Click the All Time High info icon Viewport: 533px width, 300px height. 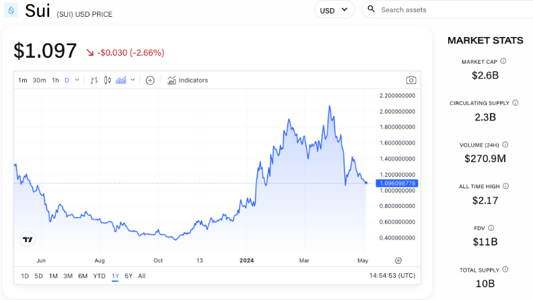(x=506, y=186)
